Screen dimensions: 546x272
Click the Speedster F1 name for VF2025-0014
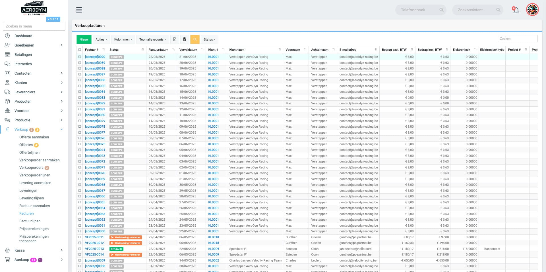tap(238, 254)
